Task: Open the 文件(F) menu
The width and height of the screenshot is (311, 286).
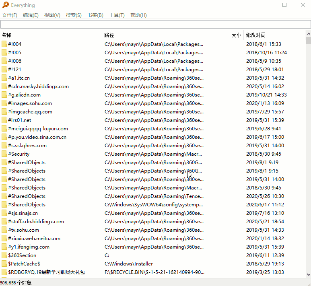Action: point(10,15)
